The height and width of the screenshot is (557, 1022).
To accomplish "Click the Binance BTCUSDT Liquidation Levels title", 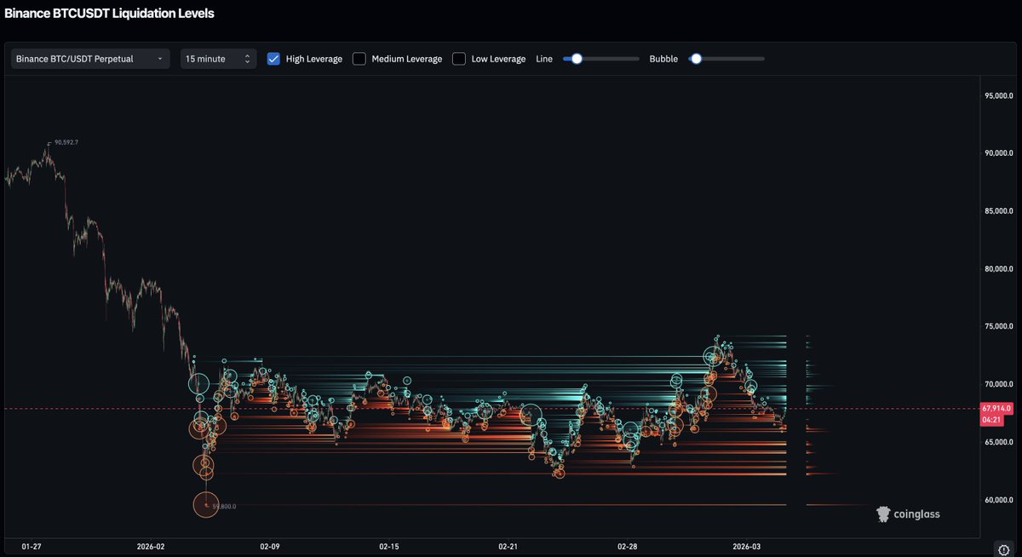I will click(x=110, y=14).
